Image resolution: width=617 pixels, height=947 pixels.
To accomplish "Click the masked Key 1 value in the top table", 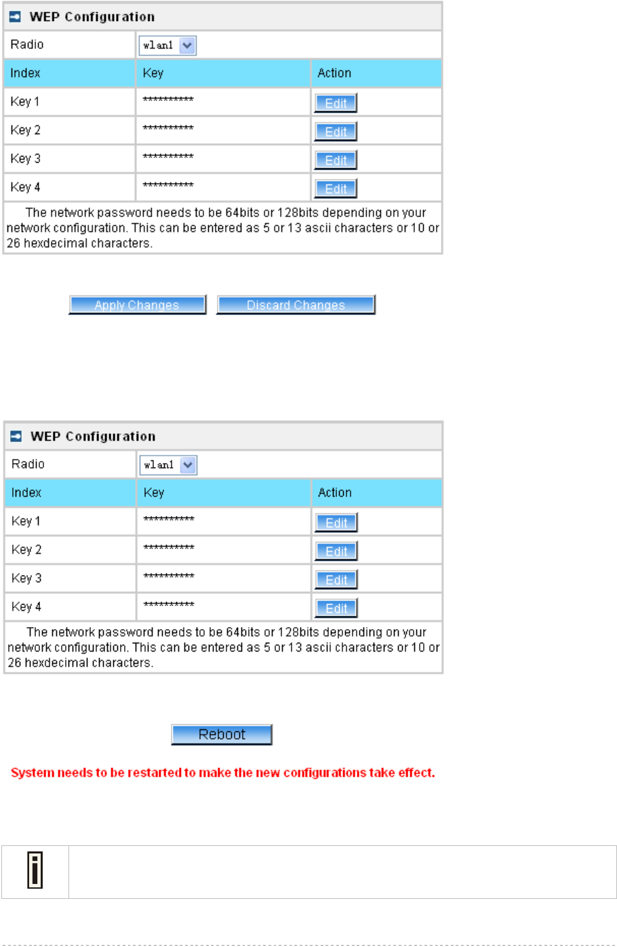I will 168,100.
